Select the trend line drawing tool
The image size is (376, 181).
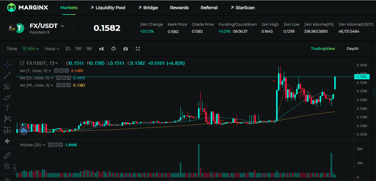tap(8, 75)
